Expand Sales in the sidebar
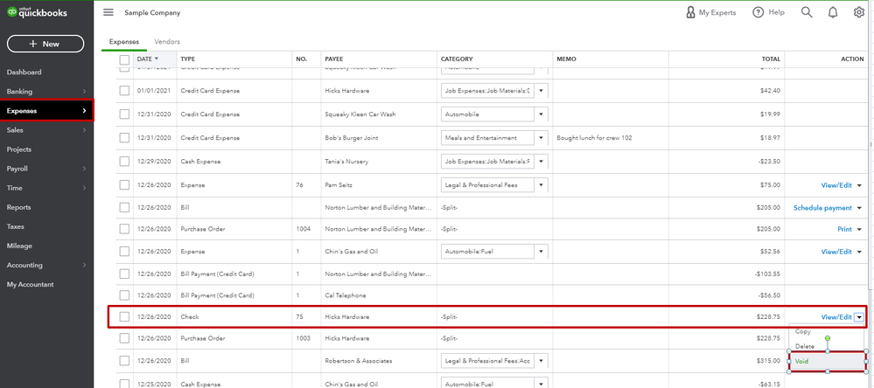The height and width of the screenshot is (388, 874). 47,130
